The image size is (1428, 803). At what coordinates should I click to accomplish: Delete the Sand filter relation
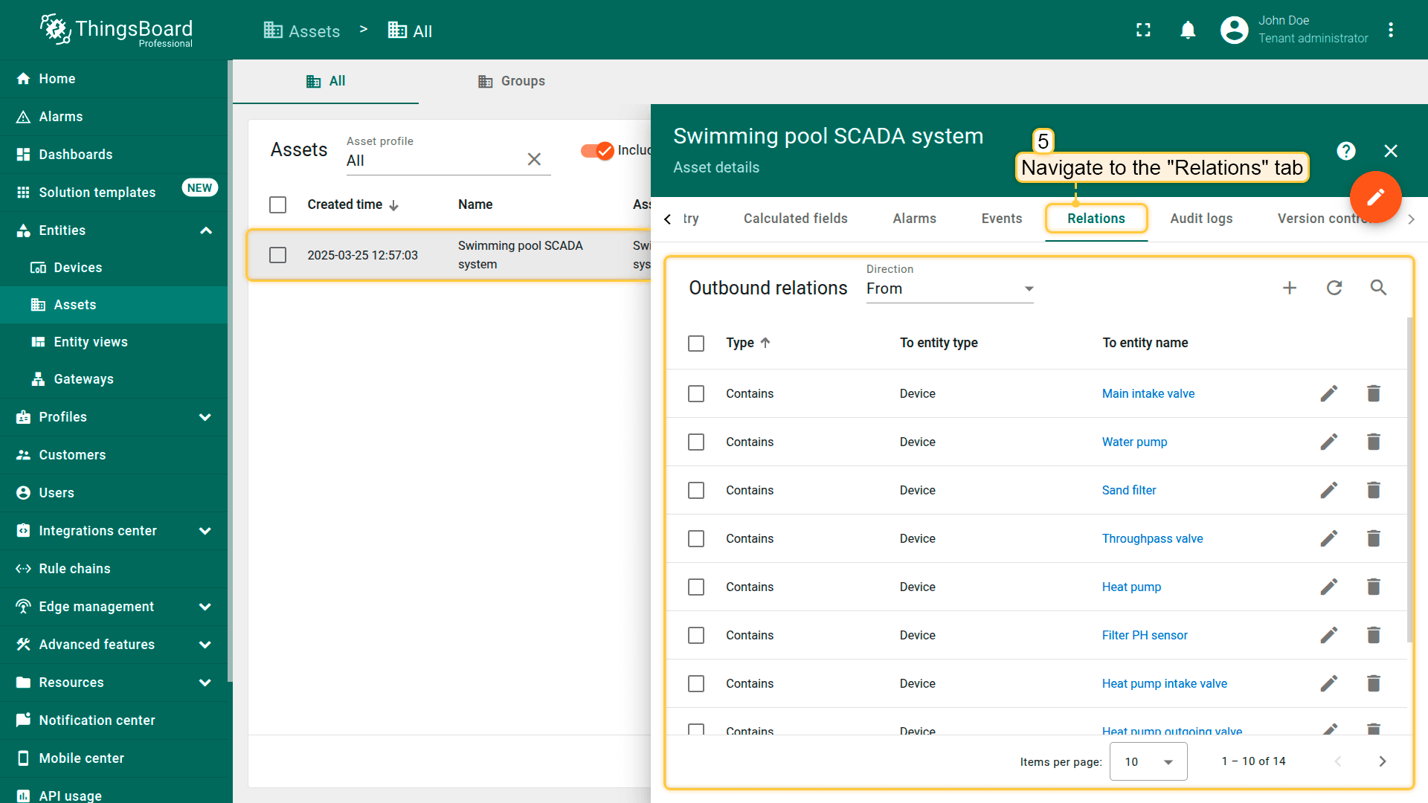(x=1373, y=490)
